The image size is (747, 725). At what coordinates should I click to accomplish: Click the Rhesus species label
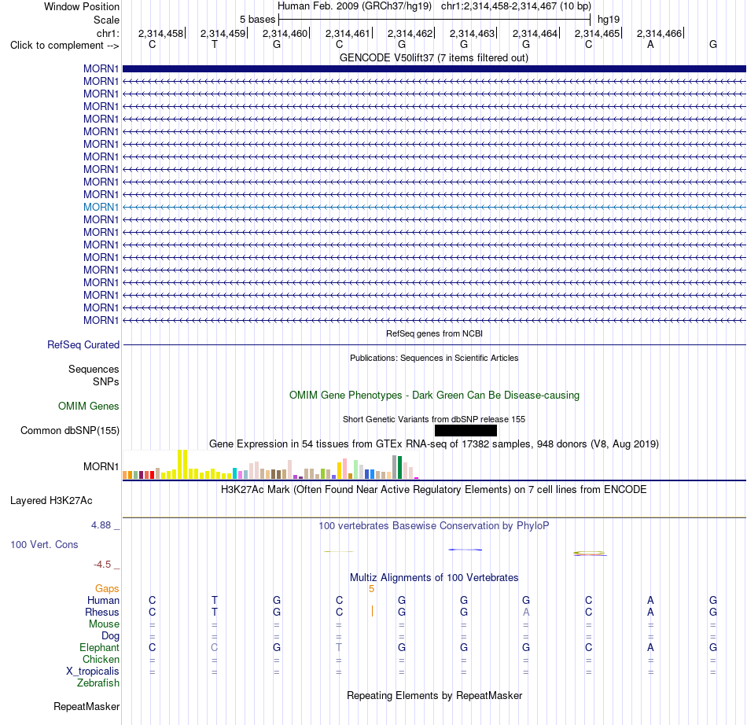click(x=102, y=612)
